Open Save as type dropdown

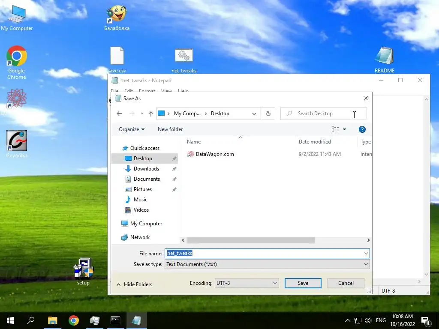[267, 264]
